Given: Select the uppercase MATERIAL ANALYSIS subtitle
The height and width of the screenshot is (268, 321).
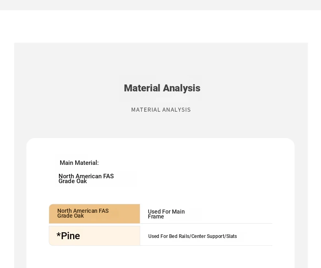Looking at the screenshot, I should (161, 110).
